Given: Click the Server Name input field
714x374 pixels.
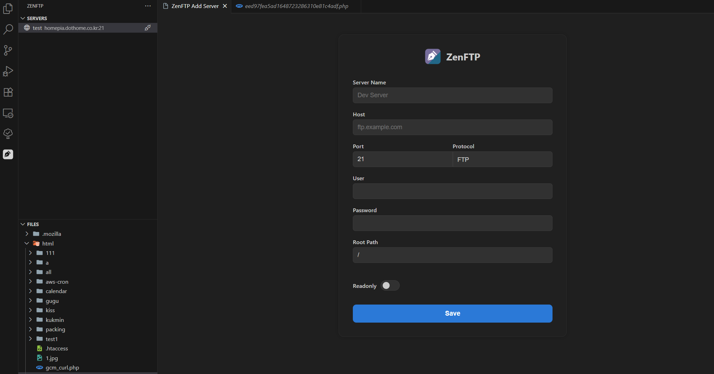Looking at the screenshot, I should pos(453,95).
